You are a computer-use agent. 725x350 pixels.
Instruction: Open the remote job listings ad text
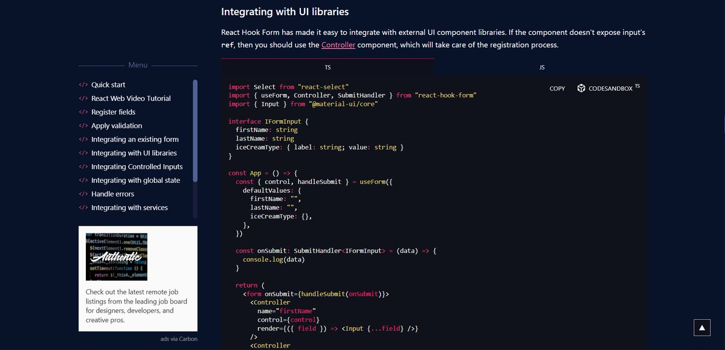click(137, 306)
